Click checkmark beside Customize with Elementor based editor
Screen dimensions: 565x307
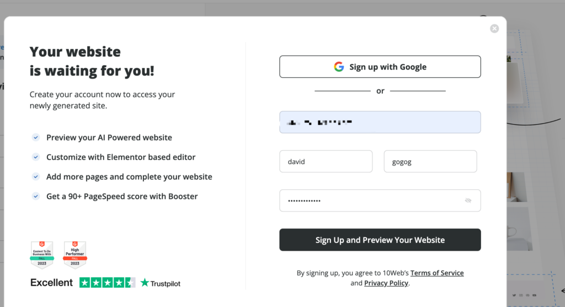point(36,157)
